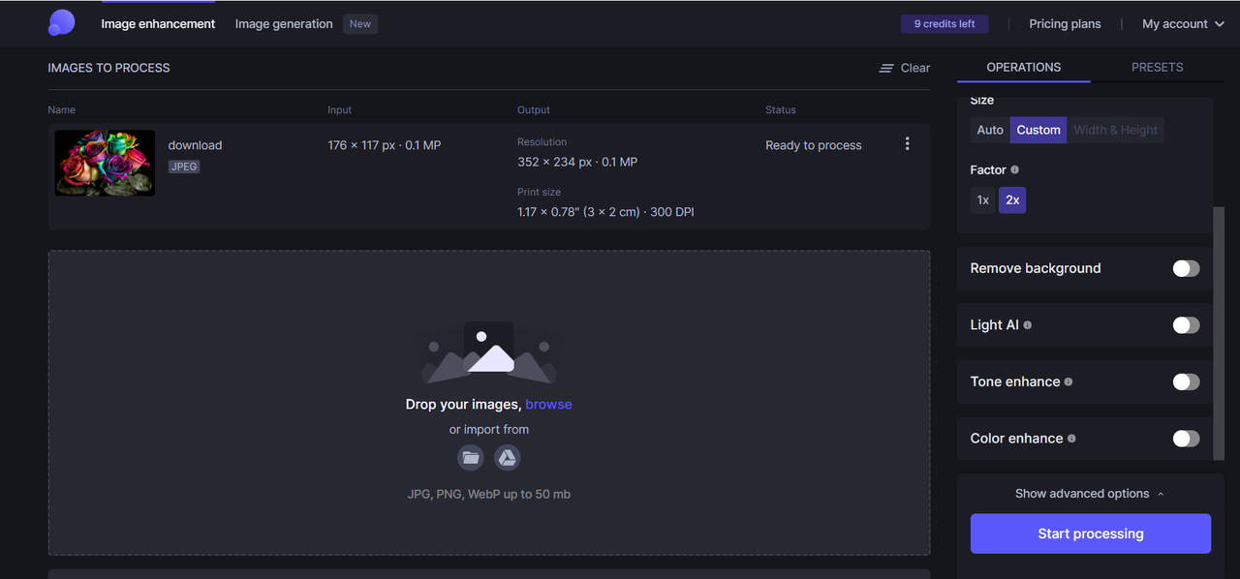
Task: Click the browse link
Action: (x=548, y=405)
